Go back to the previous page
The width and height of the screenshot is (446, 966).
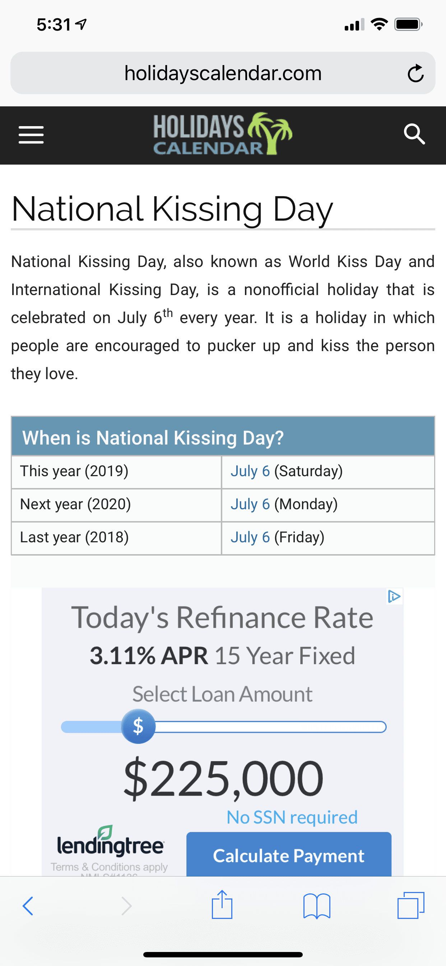tap(28, 906)
